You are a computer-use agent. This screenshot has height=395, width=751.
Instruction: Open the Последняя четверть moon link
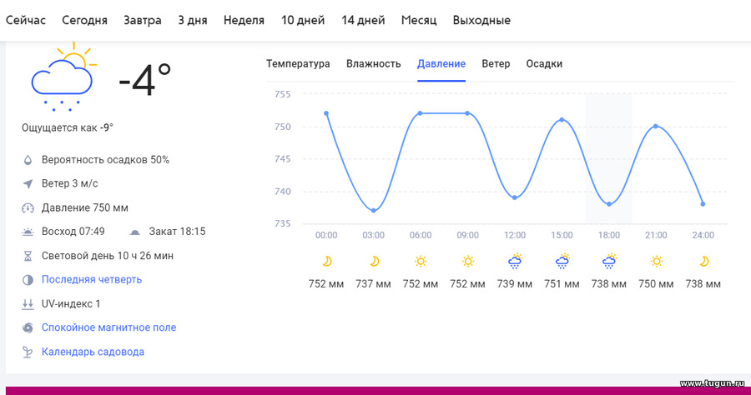tap(92, 279)
